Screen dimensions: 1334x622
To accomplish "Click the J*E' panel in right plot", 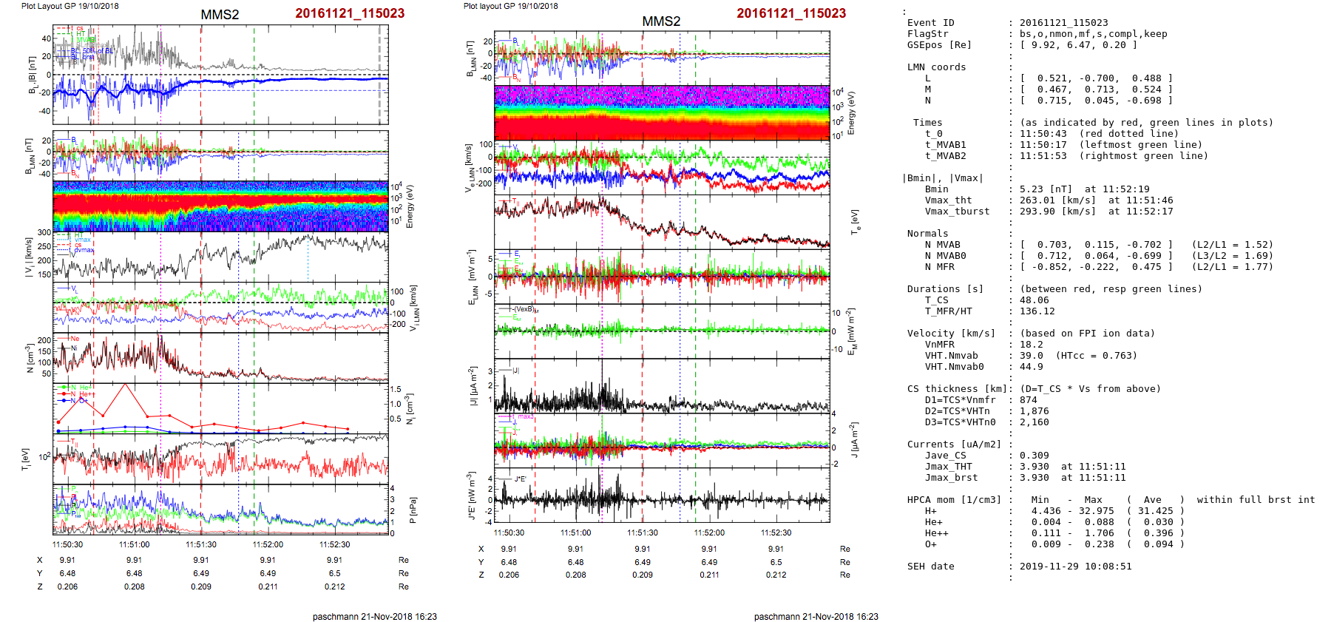I will tap(662, 495).
